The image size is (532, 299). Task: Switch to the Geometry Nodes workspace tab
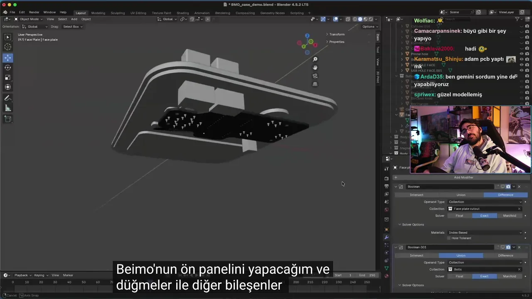click(273, 13)
